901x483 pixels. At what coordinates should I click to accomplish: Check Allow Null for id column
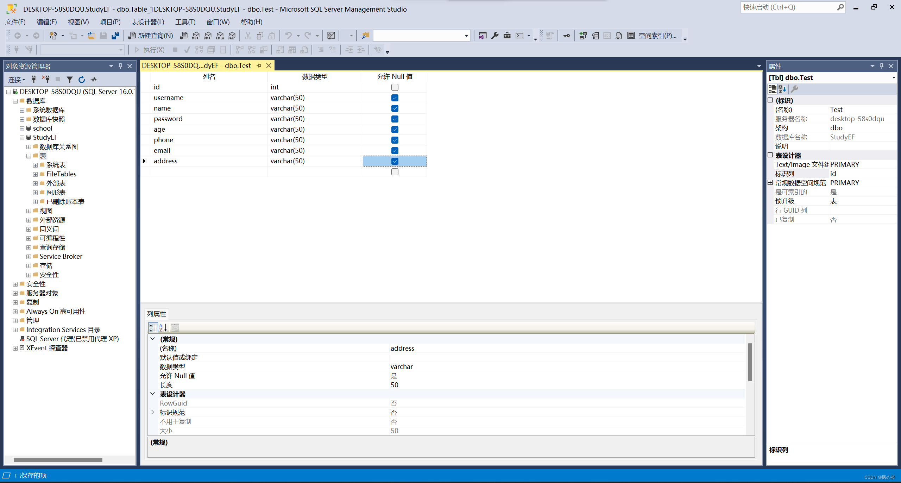[395, 87]
